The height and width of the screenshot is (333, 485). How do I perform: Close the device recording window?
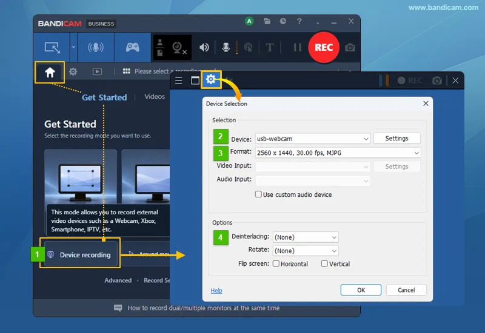[455, 81]
